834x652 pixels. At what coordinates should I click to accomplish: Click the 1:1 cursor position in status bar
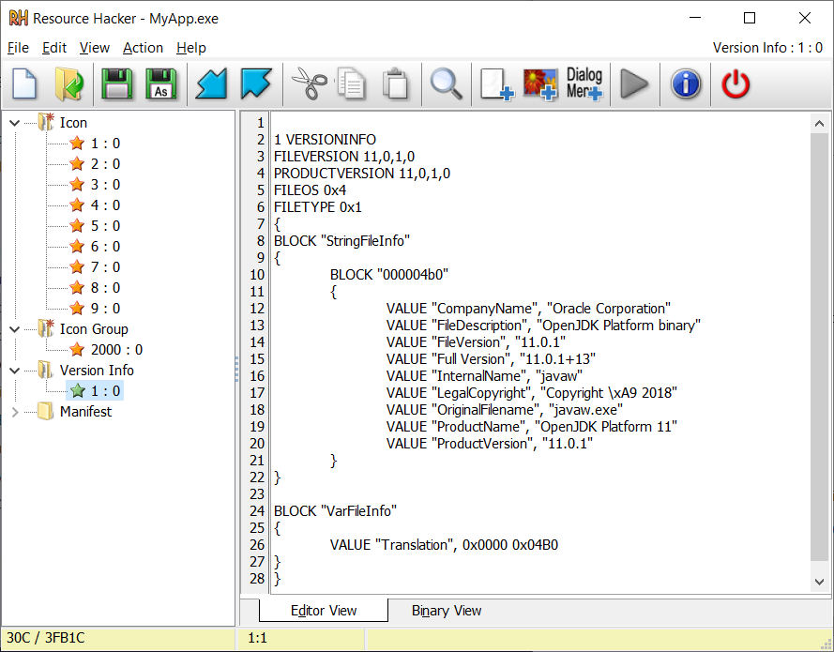(257, 638)
